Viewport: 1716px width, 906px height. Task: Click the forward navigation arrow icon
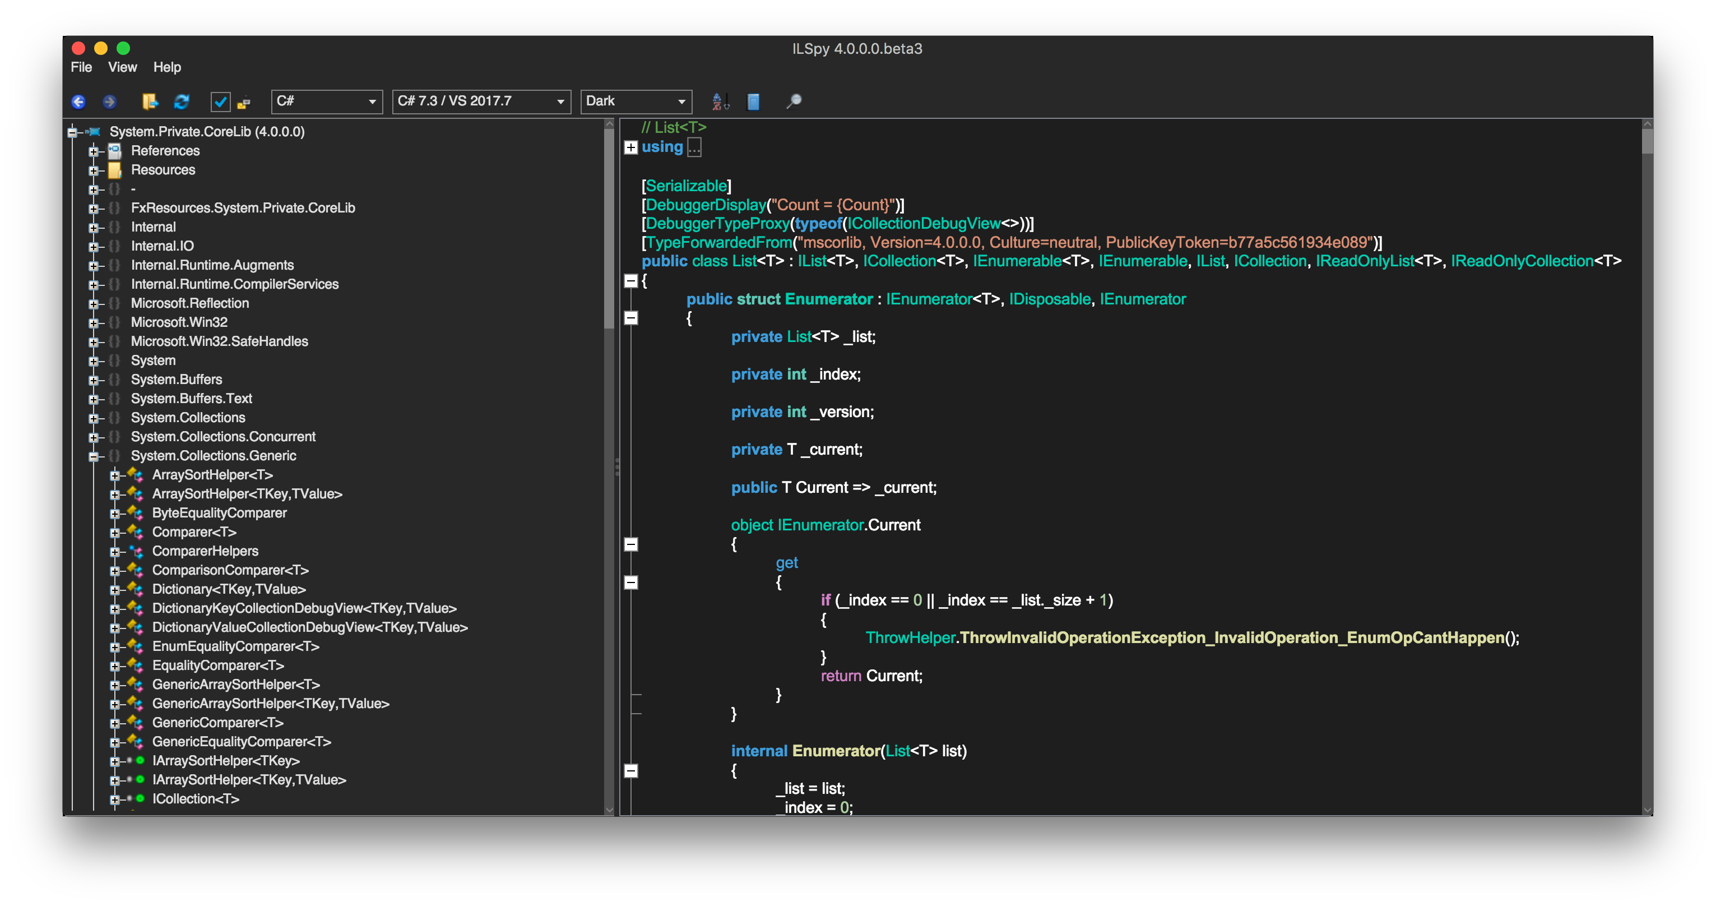coord(109,101)
